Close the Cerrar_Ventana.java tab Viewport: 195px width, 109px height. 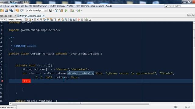pyautogui.click(x=44, y=16)
